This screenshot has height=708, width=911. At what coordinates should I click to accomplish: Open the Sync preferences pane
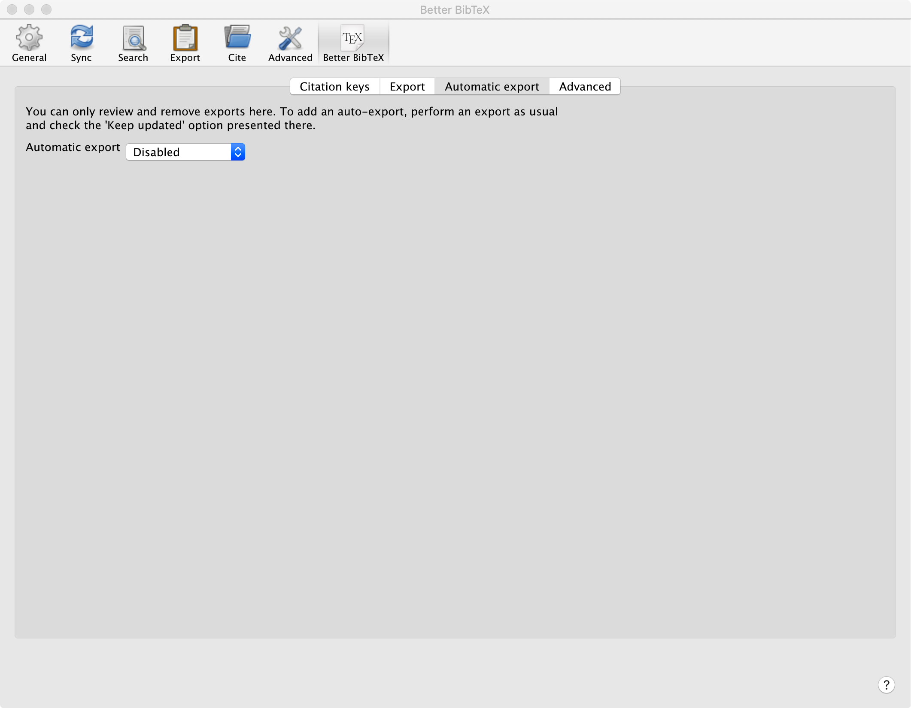[81, 43]
